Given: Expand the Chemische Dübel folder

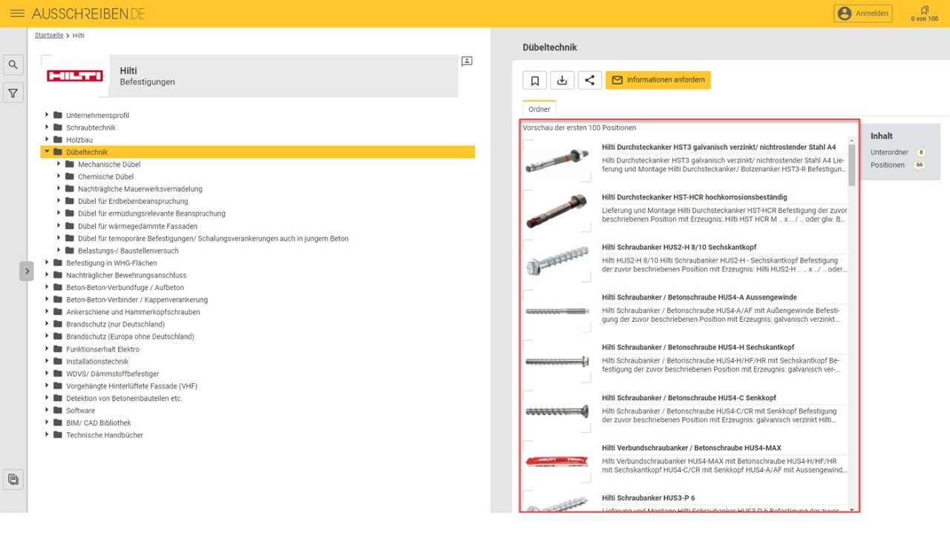Looking at the screenshot, I should (60, 176).
